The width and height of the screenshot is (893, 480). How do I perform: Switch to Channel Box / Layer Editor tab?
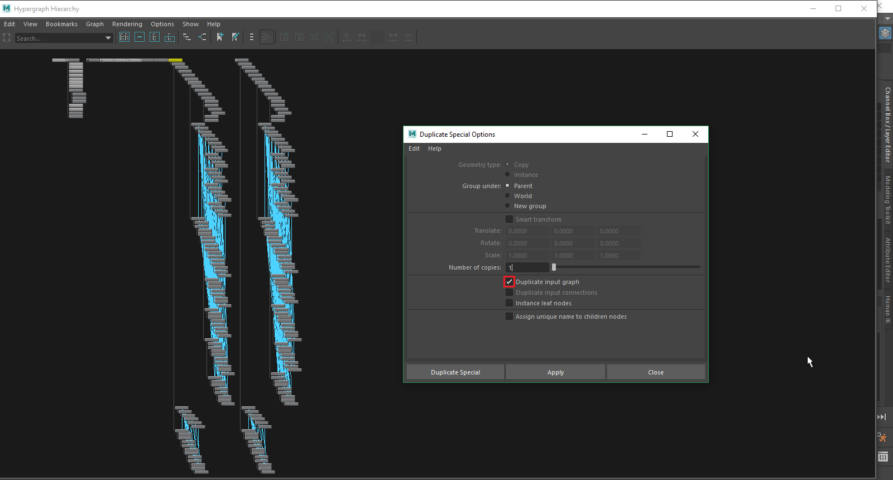click(887, 124)
